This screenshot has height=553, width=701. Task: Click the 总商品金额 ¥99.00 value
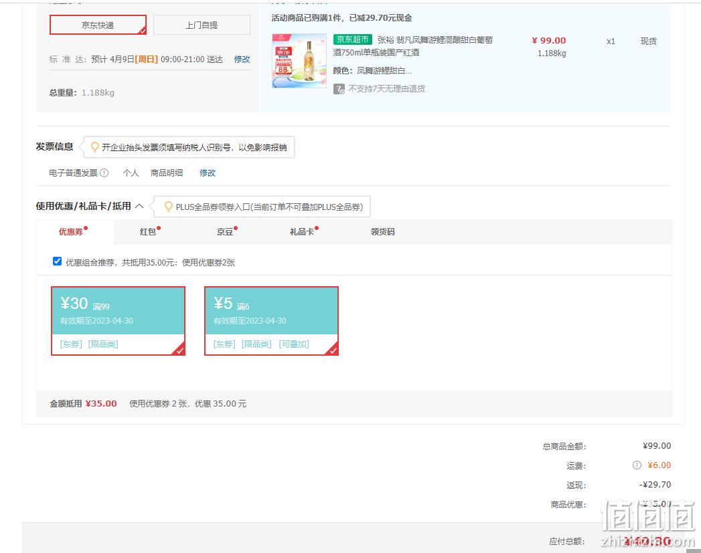point(657,446)
